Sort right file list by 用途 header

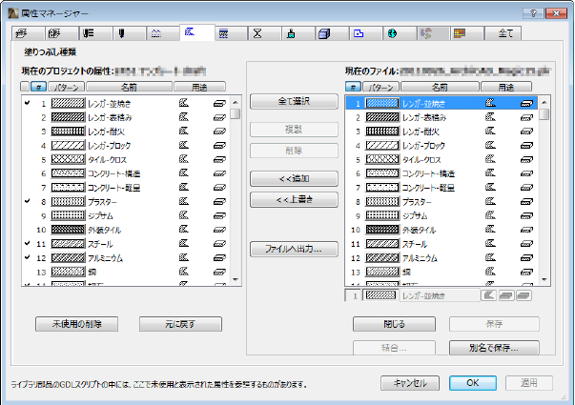(x=506, y=87)
